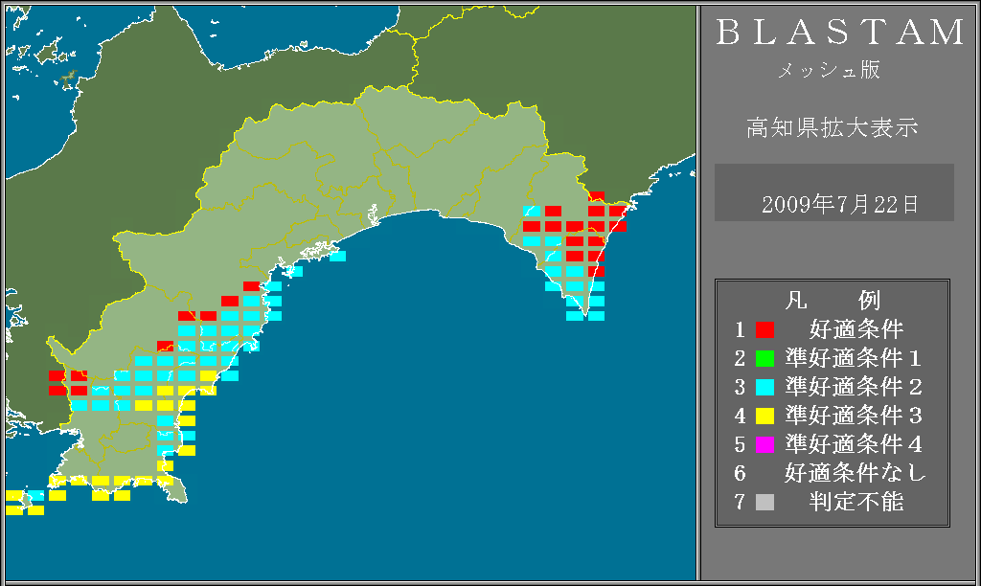
Task: Click the 凡例 legend heading
Action: (x=833, y=301)
